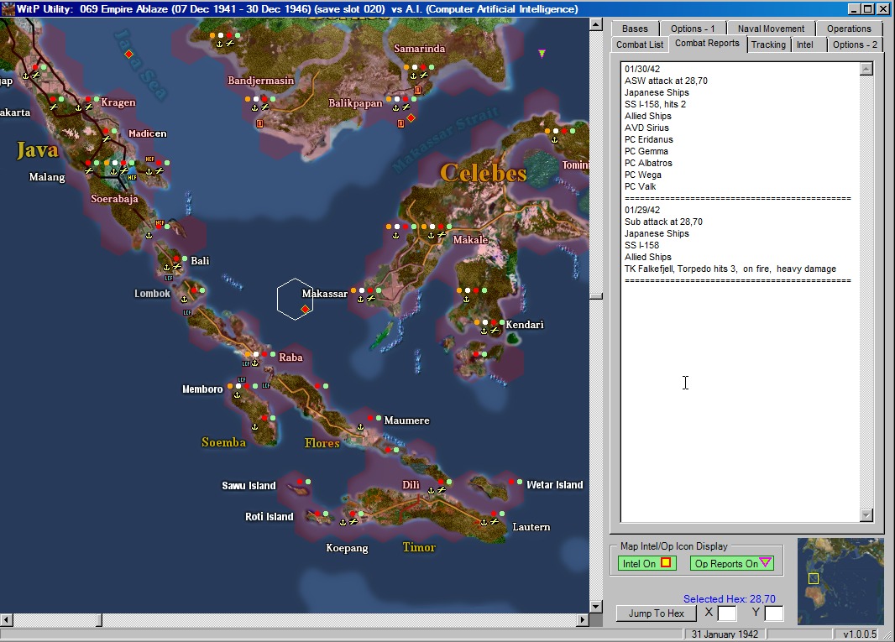Click the anchor icon at Memboro
This screenshot has width=895, height=642.
pos(238,395)
